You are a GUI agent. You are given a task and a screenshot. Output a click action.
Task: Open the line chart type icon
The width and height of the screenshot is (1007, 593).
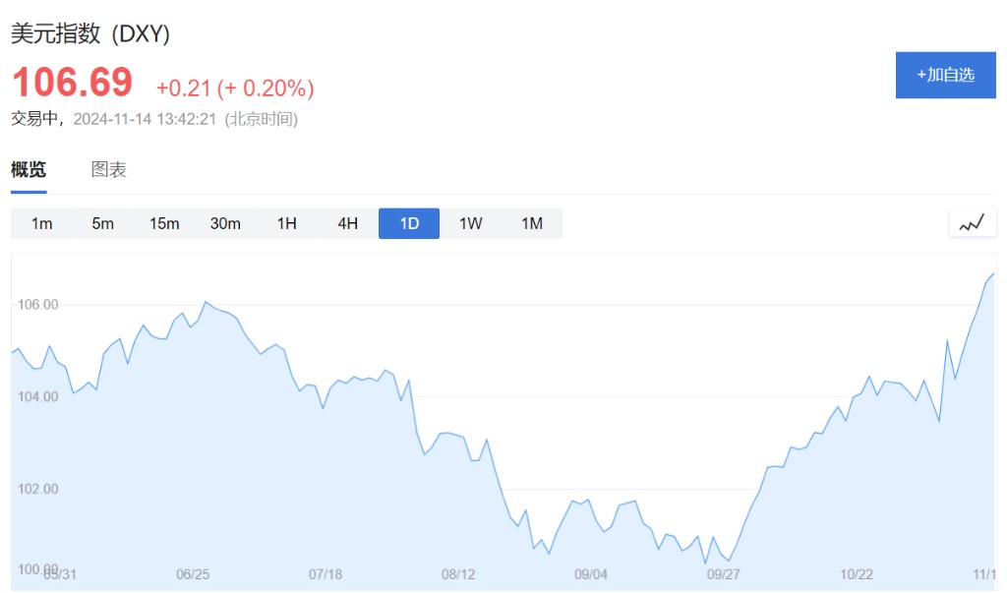click(x=972, y=223)
